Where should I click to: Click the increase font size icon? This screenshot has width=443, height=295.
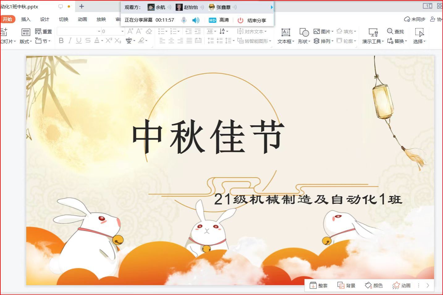[x=130, y=31]
